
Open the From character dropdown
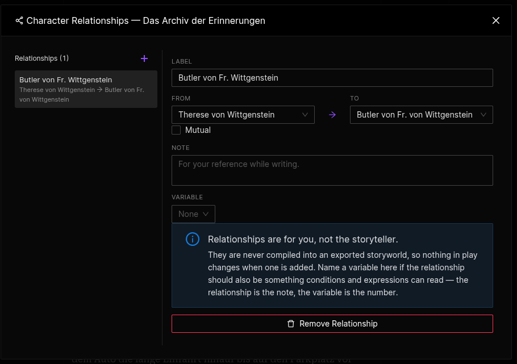pos(243,115)
